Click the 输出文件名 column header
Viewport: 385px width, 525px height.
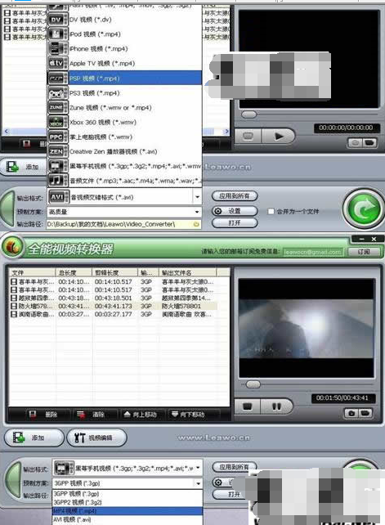[x=187, y=272]
